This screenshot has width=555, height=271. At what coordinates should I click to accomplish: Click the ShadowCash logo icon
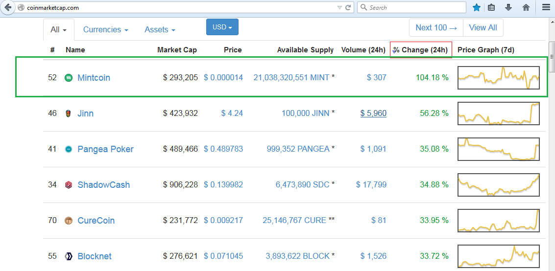69,185
